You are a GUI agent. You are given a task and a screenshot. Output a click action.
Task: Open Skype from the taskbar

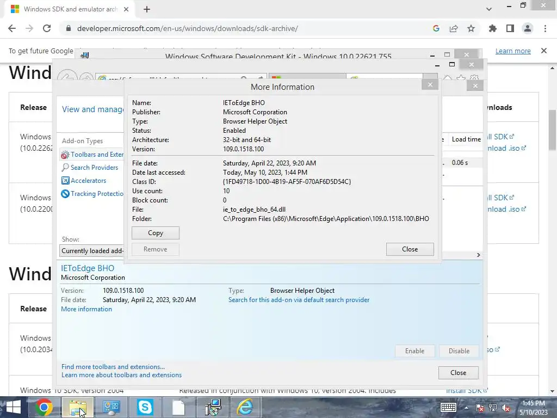tap(145, 407)
